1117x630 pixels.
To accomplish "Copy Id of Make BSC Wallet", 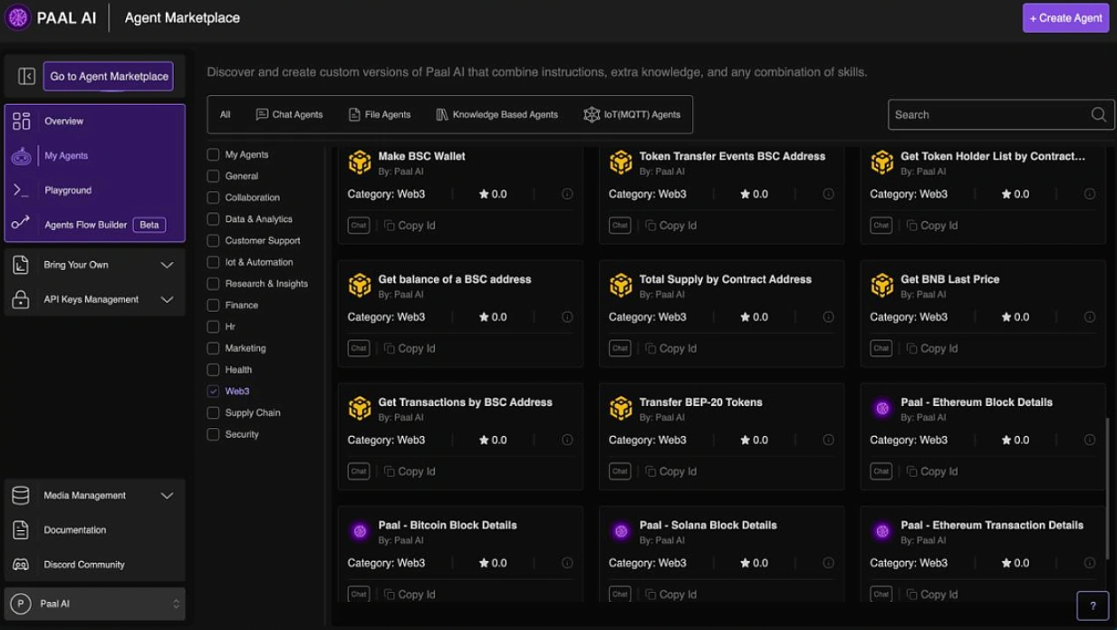I will (x=409, y=225).
